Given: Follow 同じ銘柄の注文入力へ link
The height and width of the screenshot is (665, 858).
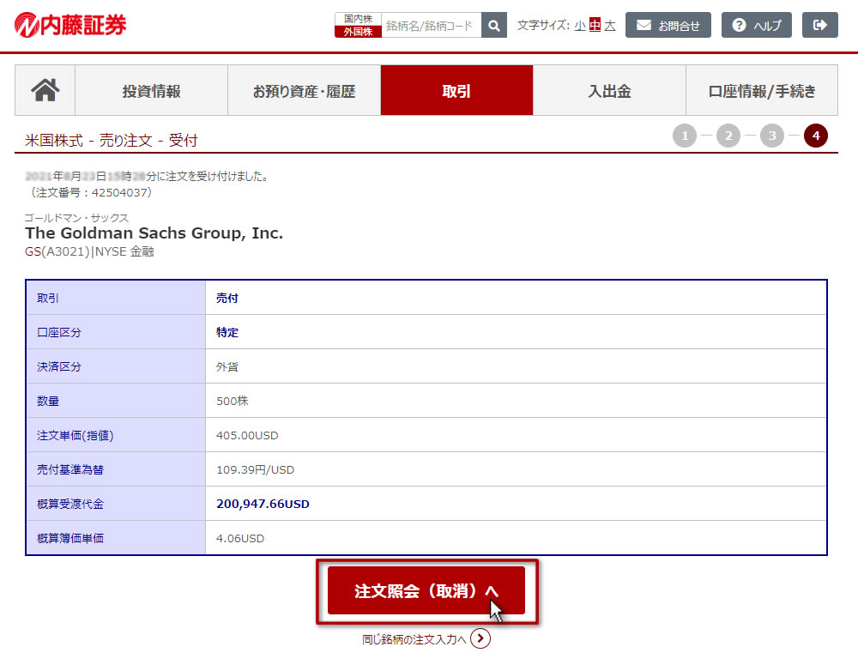Looking at the screenshot, I should pos(414,639).
